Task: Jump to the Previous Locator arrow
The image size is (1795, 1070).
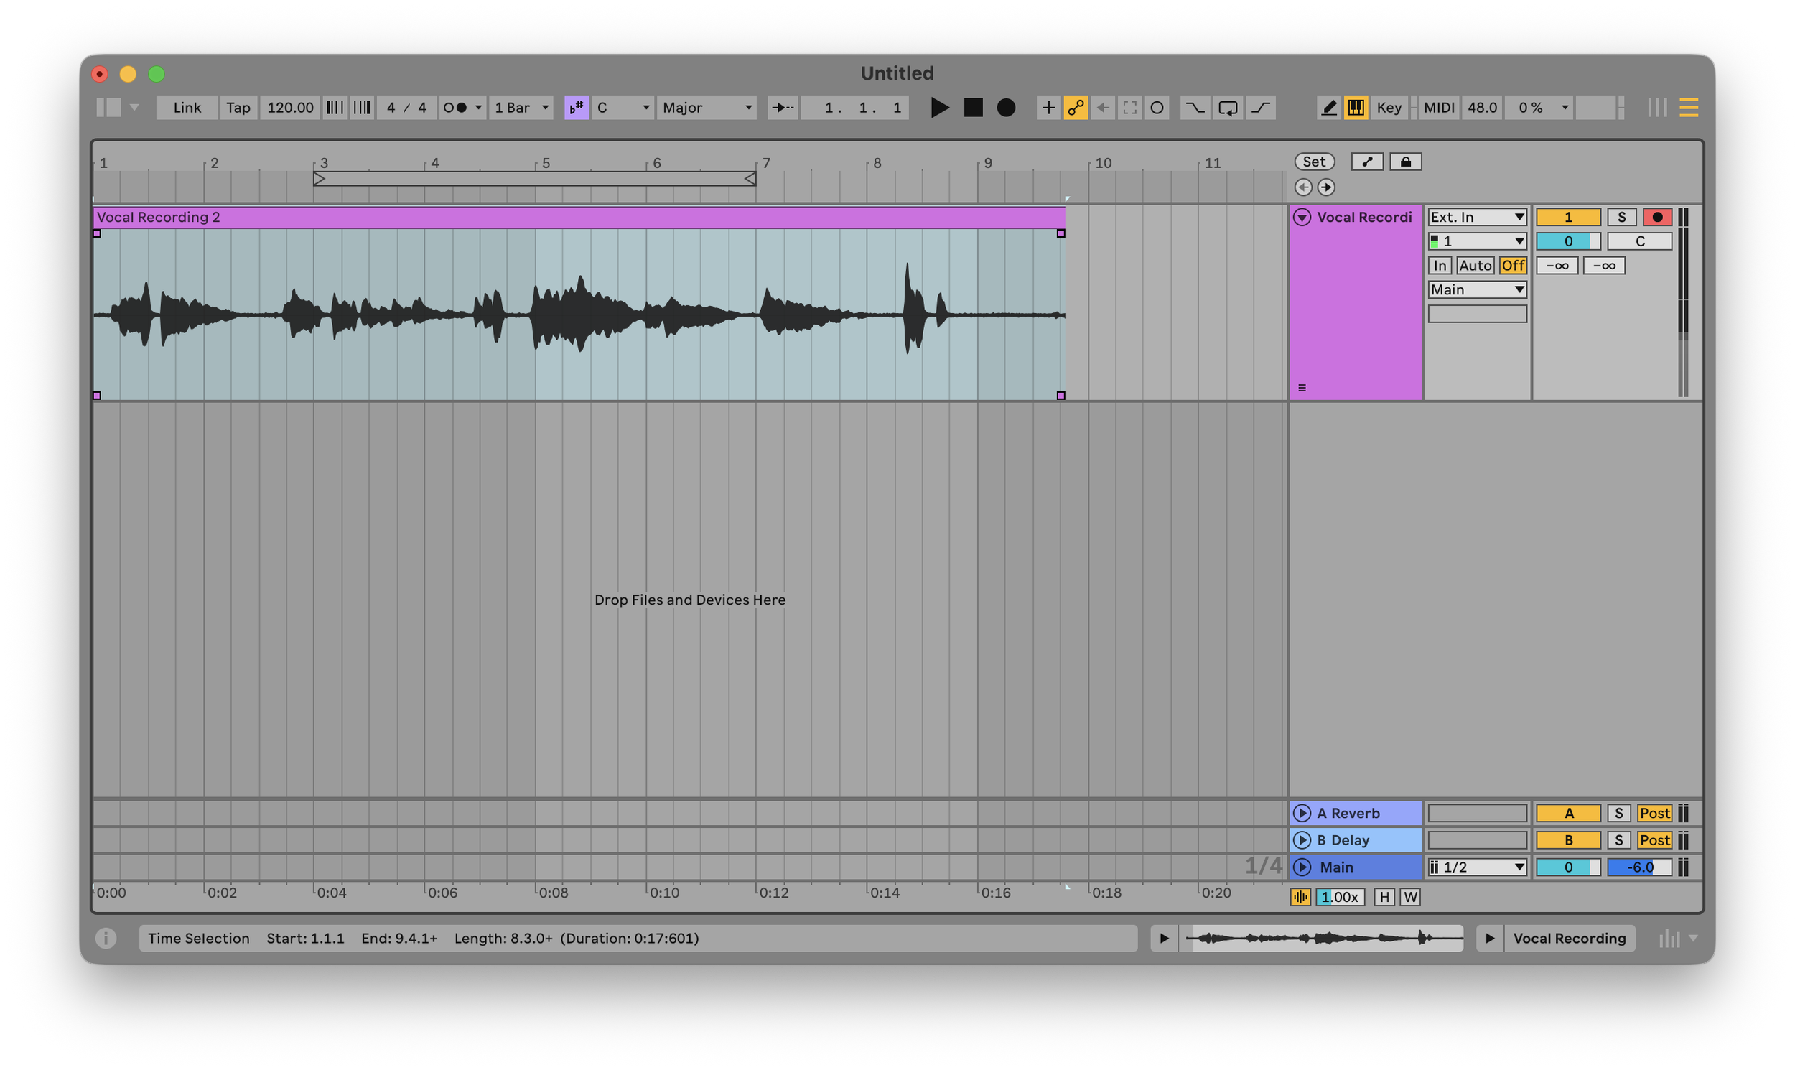Action: click(1303, 187)
